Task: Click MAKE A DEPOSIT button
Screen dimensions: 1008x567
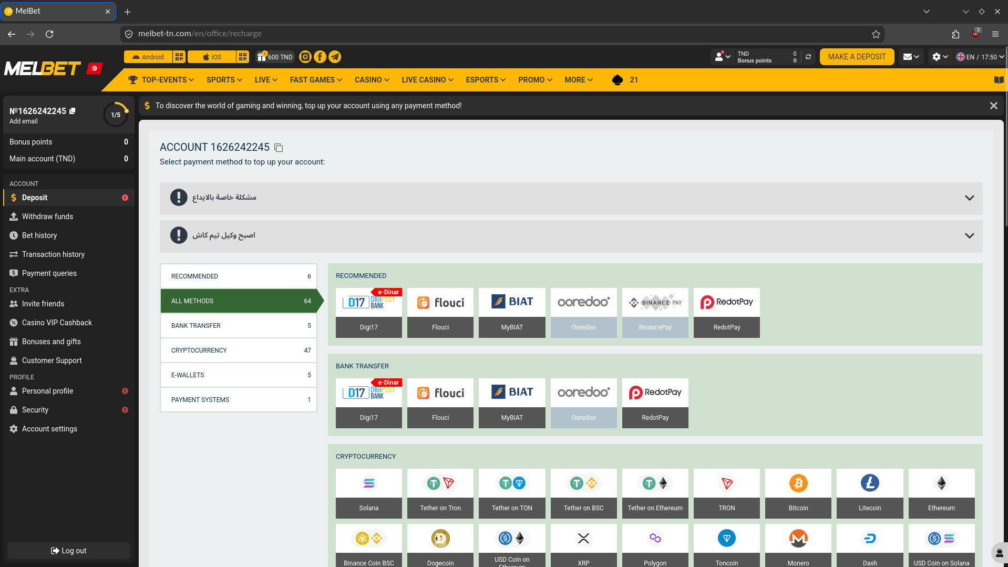Action: click(857, 57)
